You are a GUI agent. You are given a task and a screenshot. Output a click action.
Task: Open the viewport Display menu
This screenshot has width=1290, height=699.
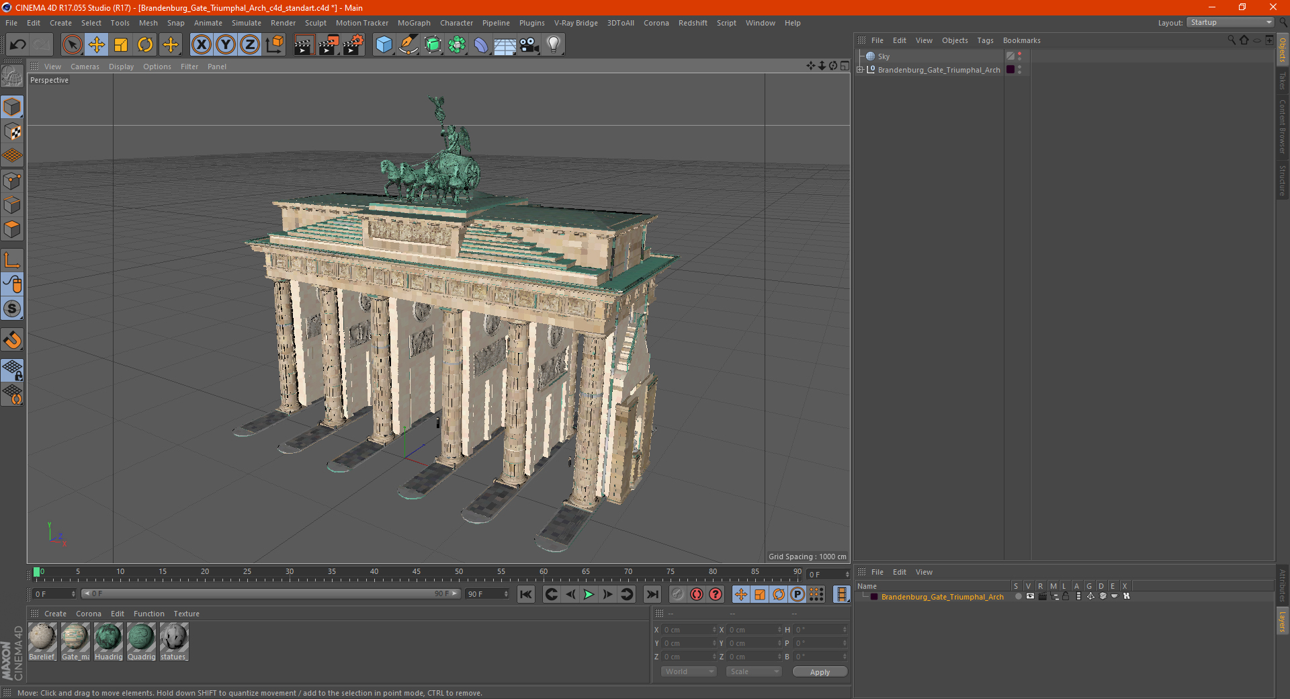(121, 67)
